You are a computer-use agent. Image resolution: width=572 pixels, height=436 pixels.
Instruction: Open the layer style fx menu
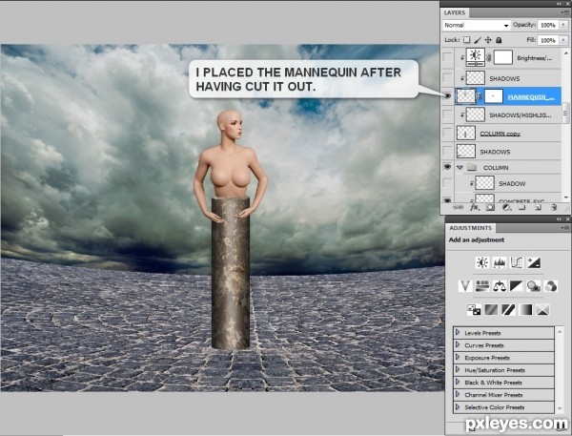point(474,207)
